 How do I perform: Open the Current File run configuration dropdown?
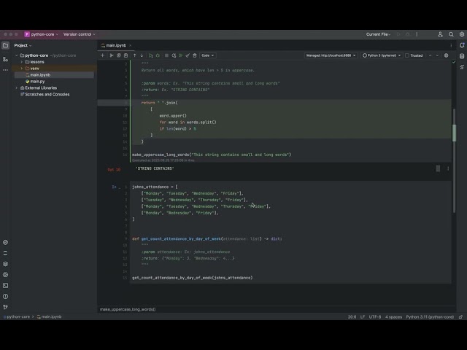coord(379,34)
